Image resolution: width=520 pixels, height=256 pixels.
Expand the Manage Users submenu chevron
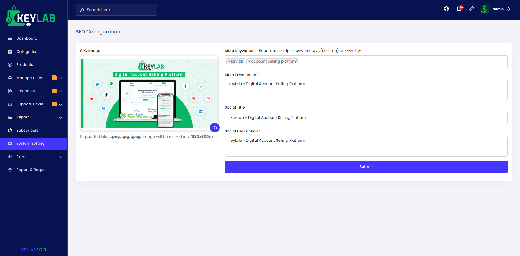point(61,78)
